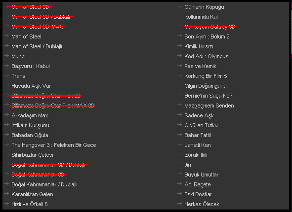Select Kod Adı : Olympus movie

(x=207, y=57)
